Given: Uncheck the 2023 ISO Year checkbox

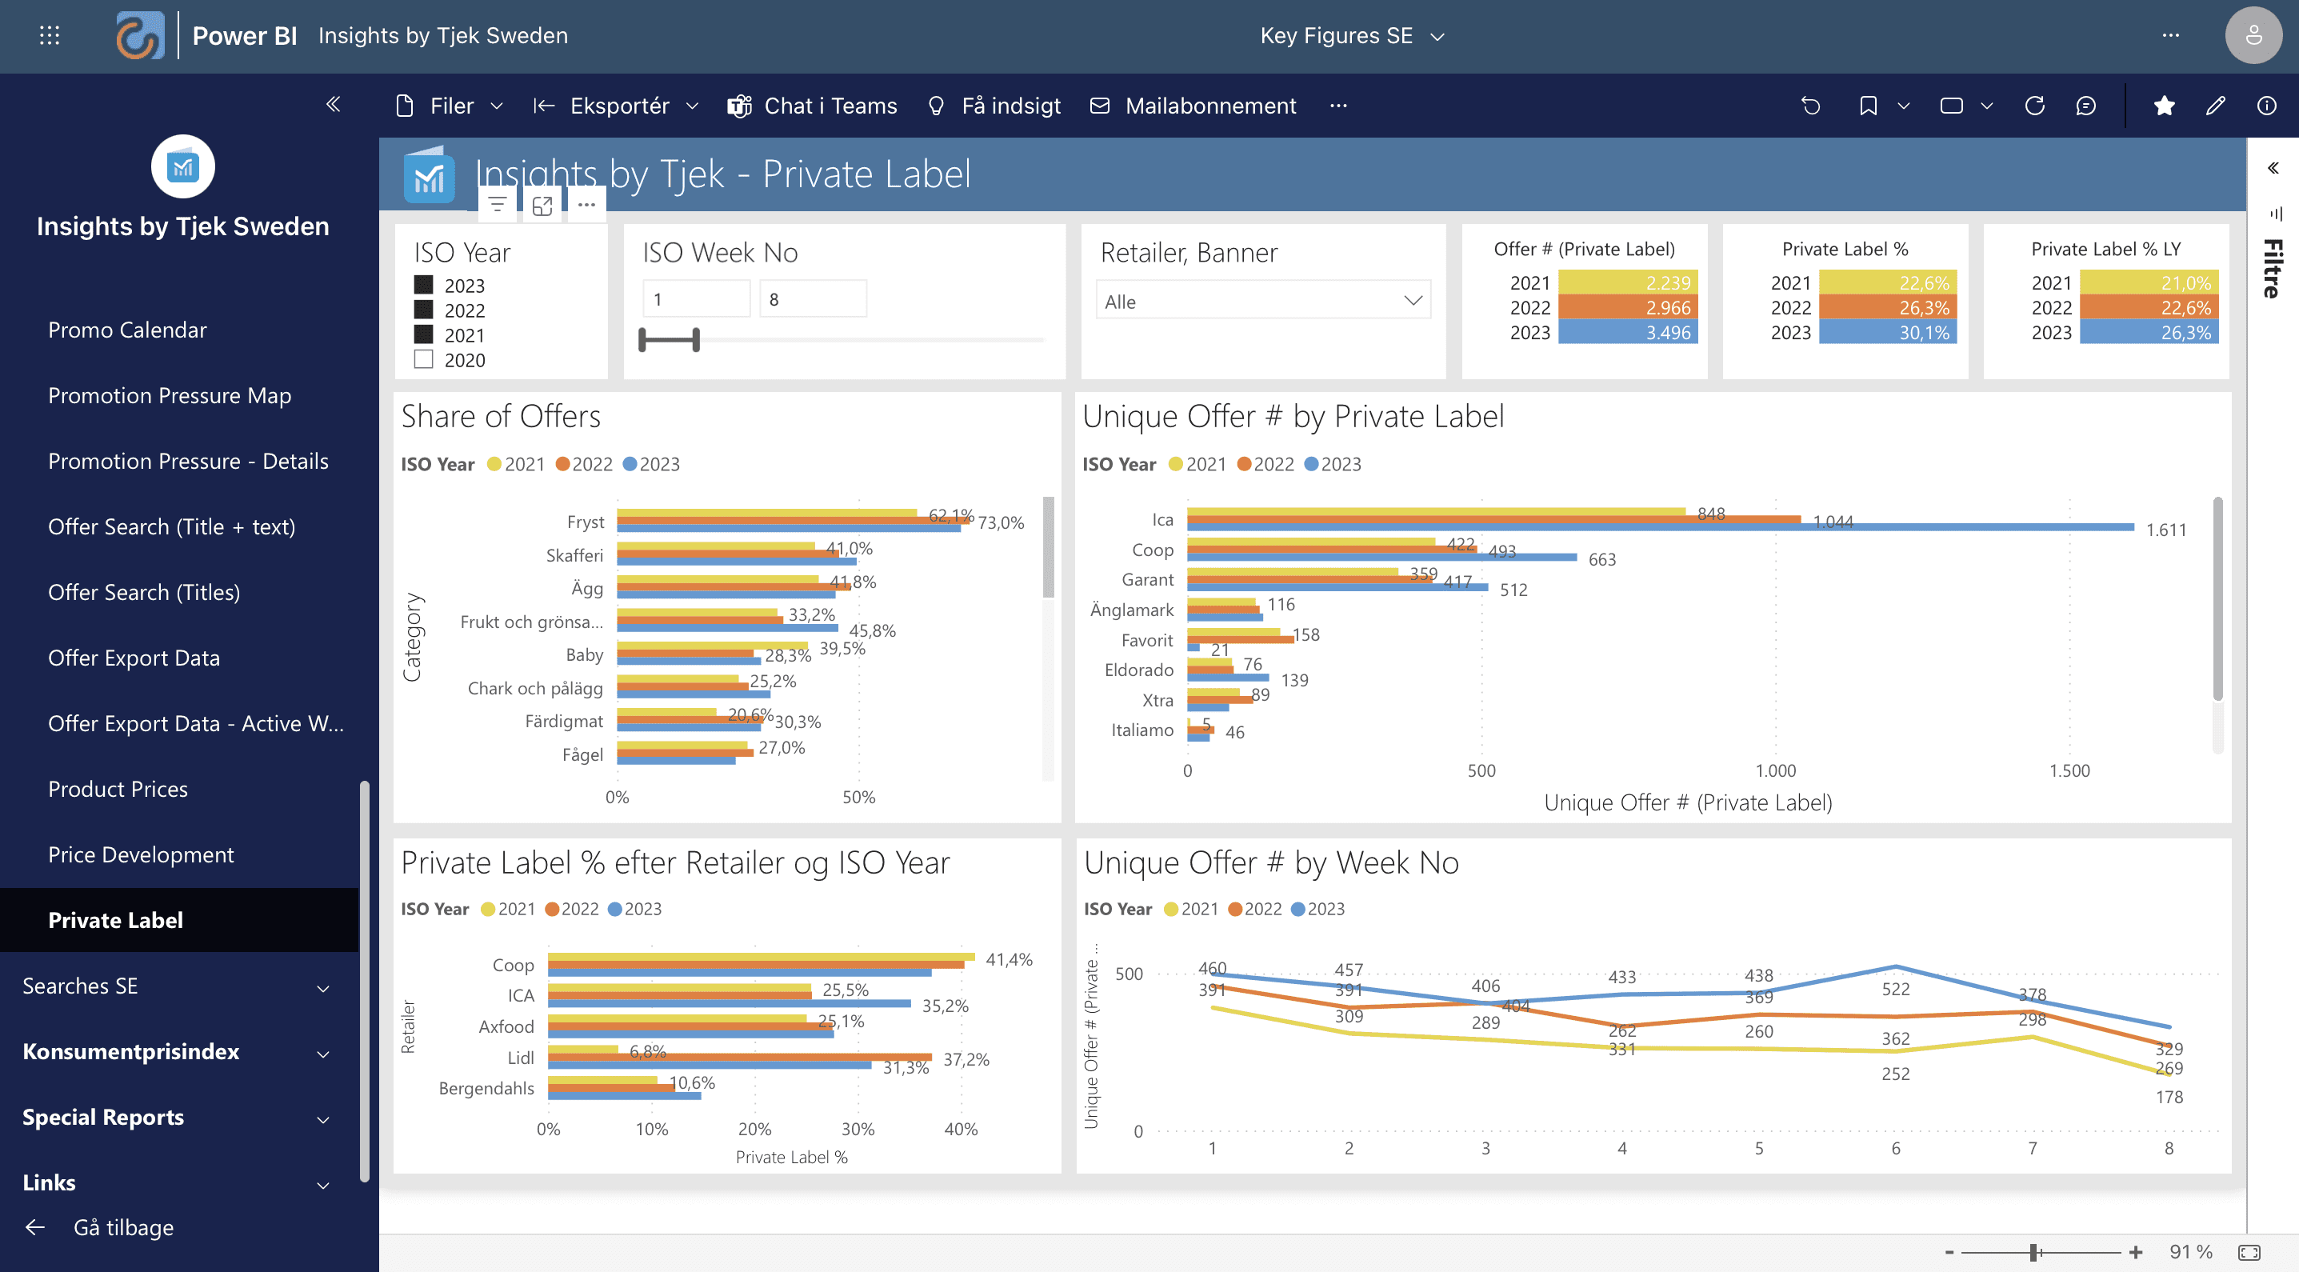Looking at the screenshot, I should point(424,285).
